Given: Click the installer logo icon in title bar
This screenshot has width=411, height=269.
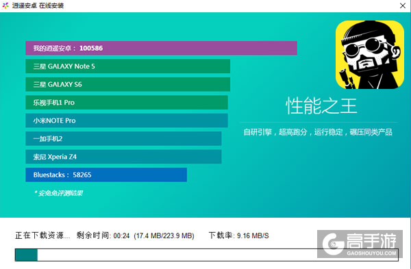Looking at the screenshot, I should (5, 5).
